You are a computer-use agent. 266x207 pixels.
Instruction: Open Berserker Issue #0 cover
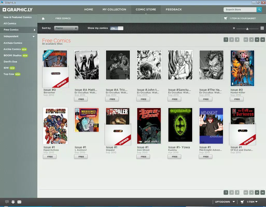coord(55,69)
